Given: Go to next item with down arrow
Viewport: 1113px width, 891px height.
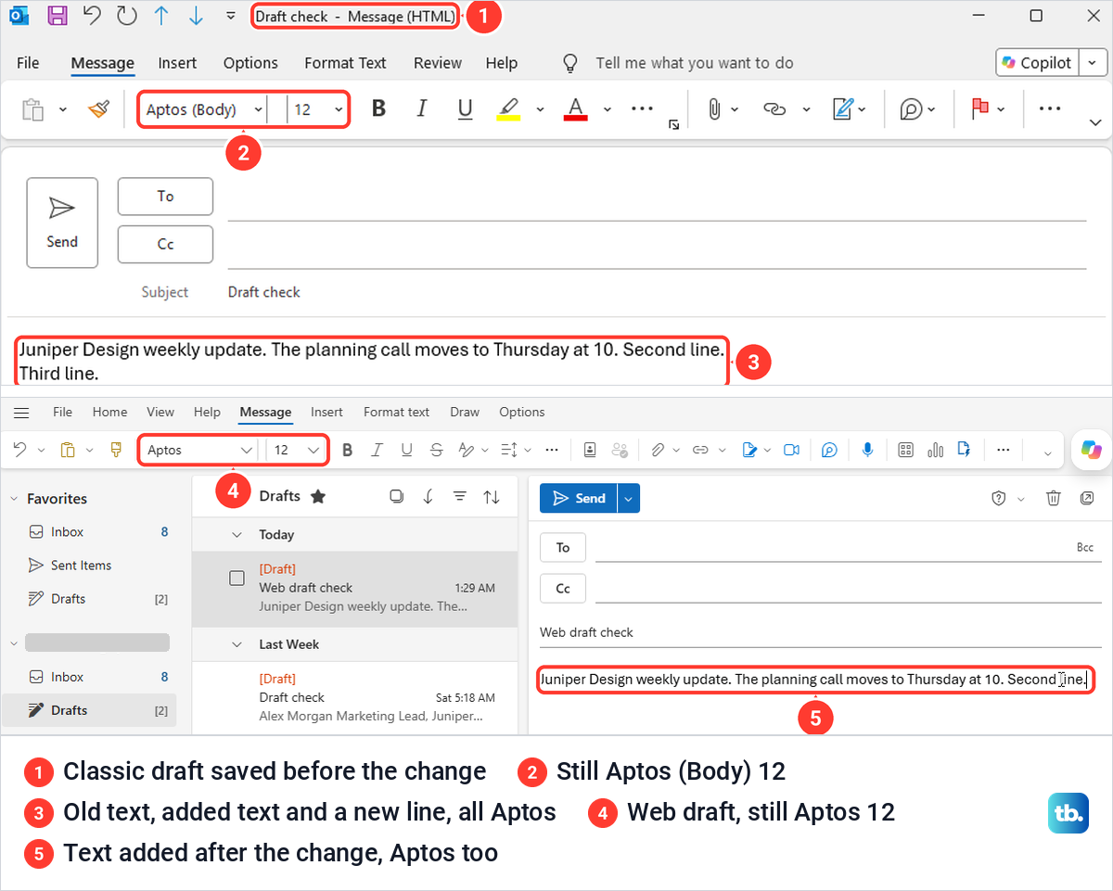Looking at the screenshot, I should (x=195, y=16).
